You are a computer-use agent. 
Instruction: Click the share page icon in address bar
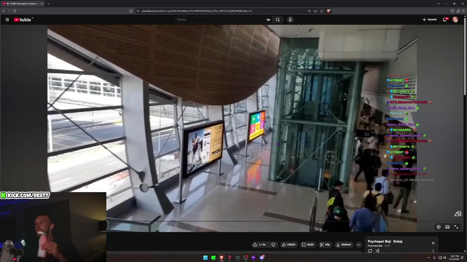(x=322, y=11)
